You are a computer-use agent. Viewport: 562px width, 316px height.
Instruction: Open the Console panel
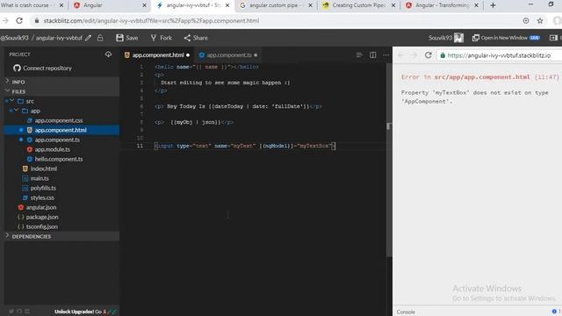[406, 312]
